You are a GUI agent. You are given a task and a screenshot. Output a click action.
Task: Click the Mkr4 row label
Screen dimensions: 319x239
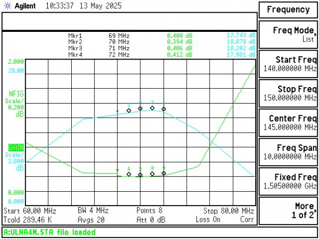point(75,55)
